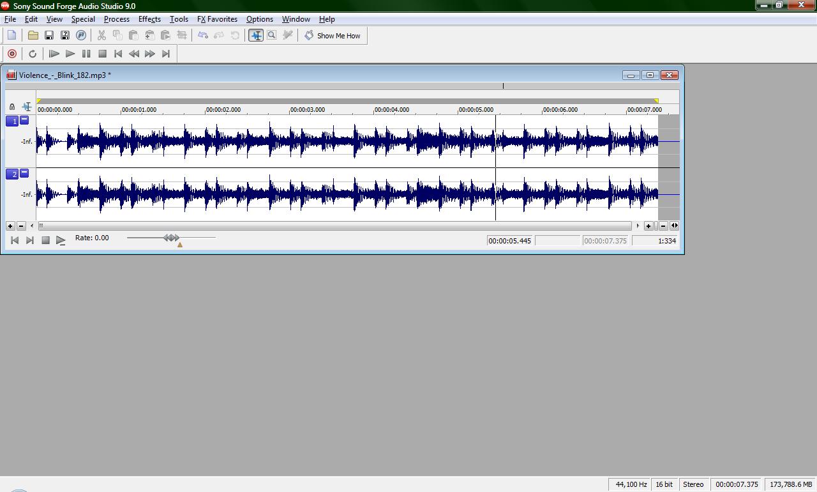Create a new file with the New icon
This screenshot has height=492, width=817.
click(x=11, y=35)
